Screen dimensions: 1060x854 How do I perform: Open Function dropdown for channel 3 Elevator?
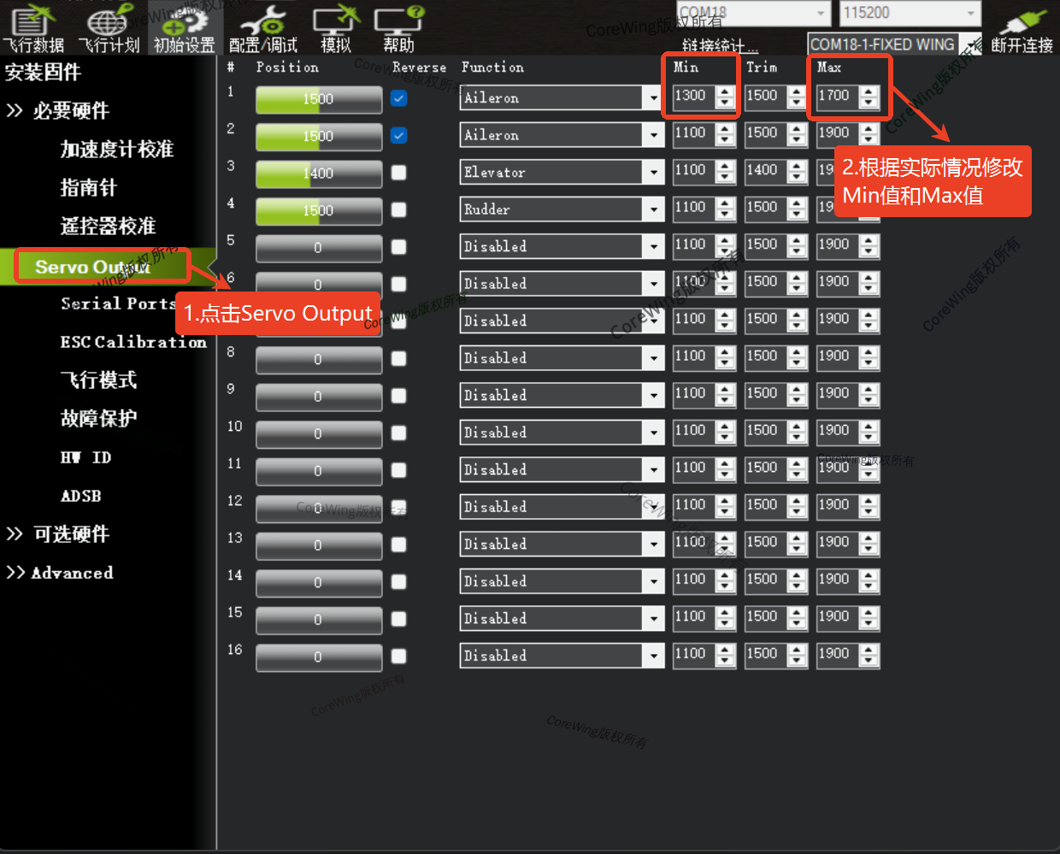pos(653,173)
